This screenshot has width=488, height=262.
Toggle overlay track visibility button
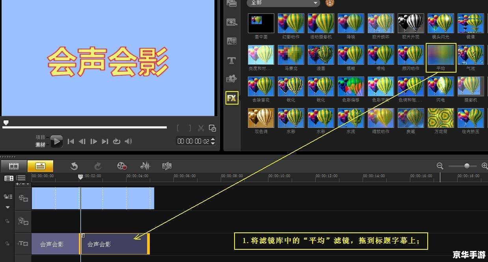[23, 221]
